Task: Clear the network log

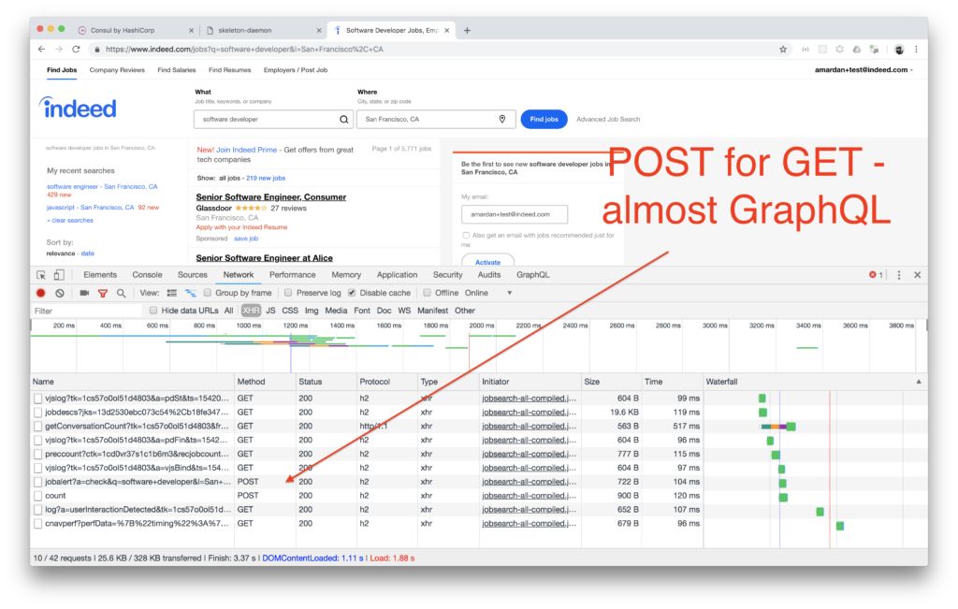Action: click(60, 293)
